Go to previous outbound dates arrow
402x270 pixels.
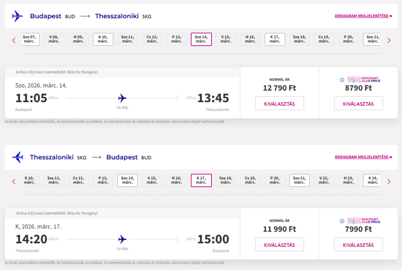14,40
